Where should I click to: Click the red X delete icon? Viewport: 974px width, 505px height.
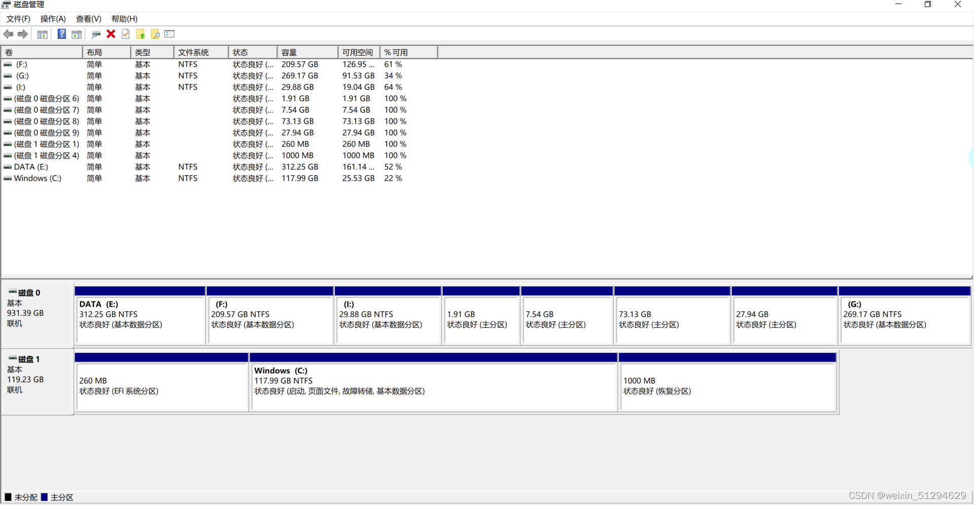coord(111,34)
